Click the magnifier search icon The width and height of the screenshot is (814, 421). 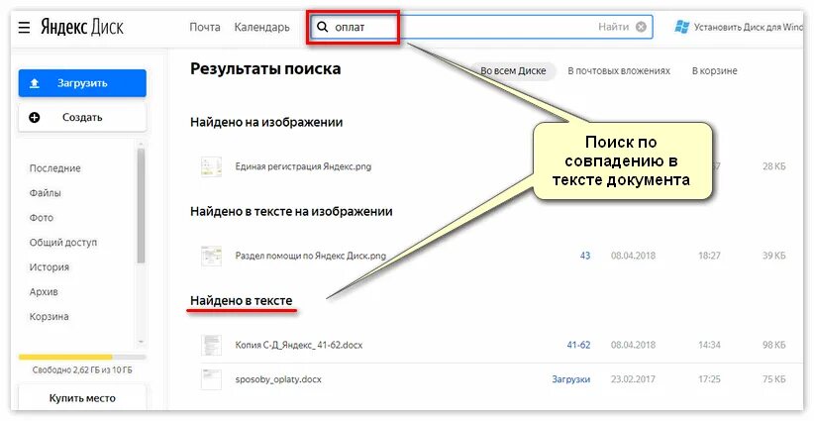[x=323, y=27]
